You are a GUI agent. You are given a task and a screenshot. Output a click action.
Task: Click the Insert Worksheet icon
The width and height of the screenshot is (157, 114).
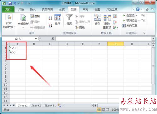point(60,106)
